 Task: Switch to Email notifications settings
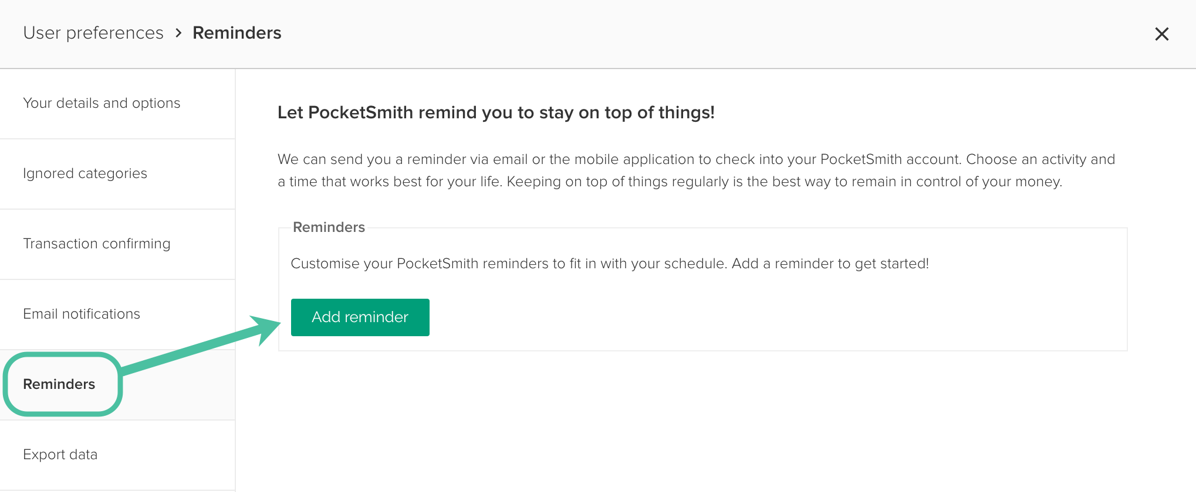coord(82,315)
